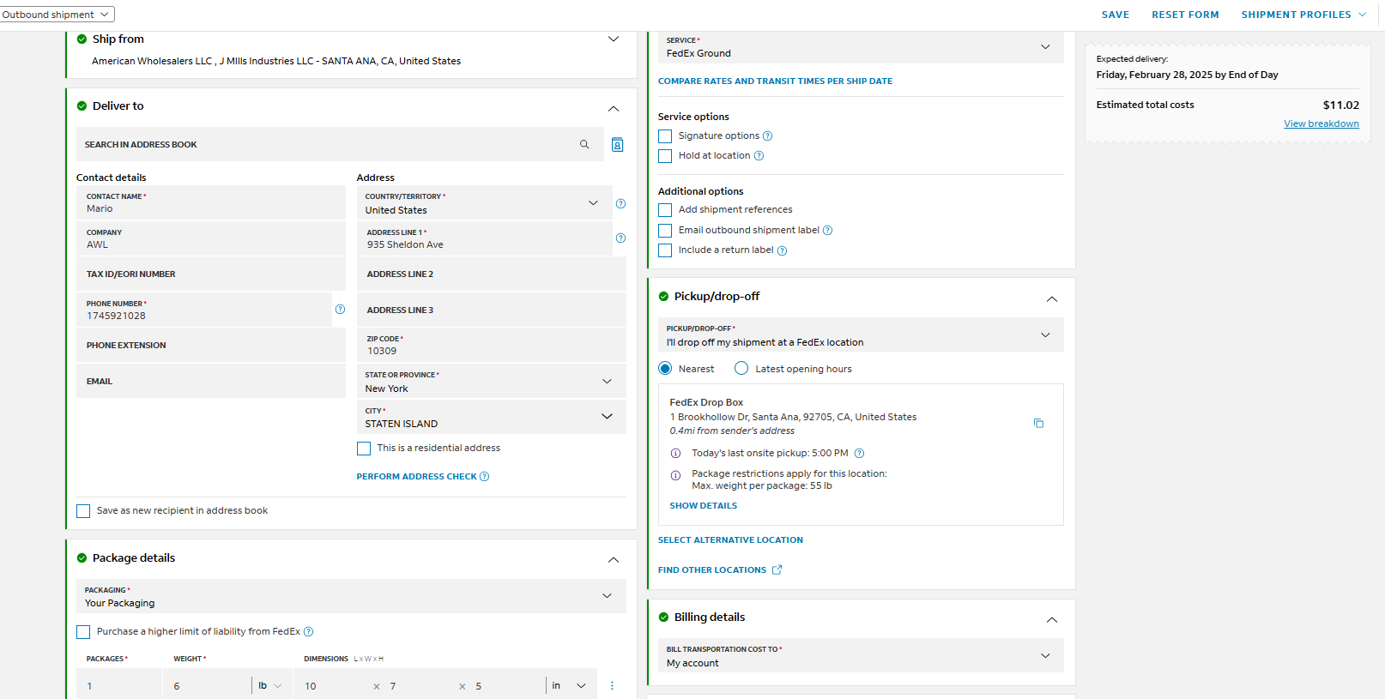The image size is (1385, 699).
Task: Collapse the Deliver to section
Action: click(614, 108)
